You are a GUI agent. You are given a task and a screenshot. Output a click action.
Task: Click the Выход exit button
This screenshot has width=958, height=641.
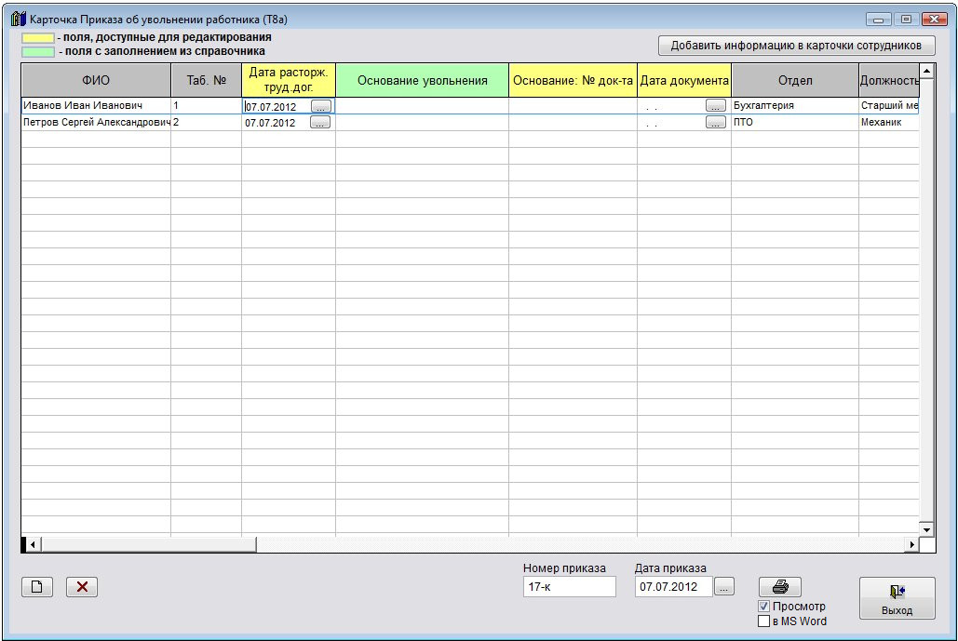coord(897,598)
